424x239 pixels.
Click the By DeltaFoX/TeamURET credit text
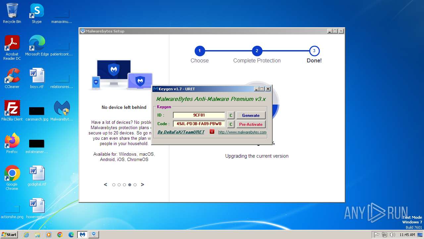point(181,132)
